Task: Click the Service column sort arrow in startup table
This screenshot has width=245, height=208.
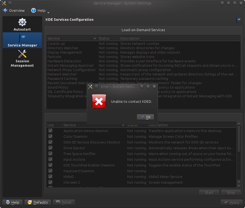Action: click(x=123, y=125)
